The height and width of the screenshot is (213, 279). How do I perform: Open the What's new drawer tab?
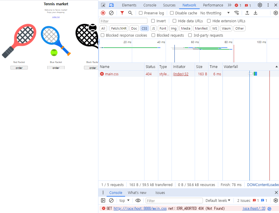pyautogui.click(x=137, y=192)
